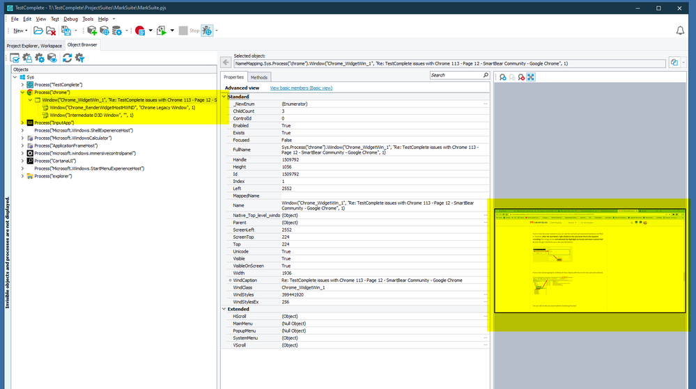Click the Run test play icon

(162, 31)
